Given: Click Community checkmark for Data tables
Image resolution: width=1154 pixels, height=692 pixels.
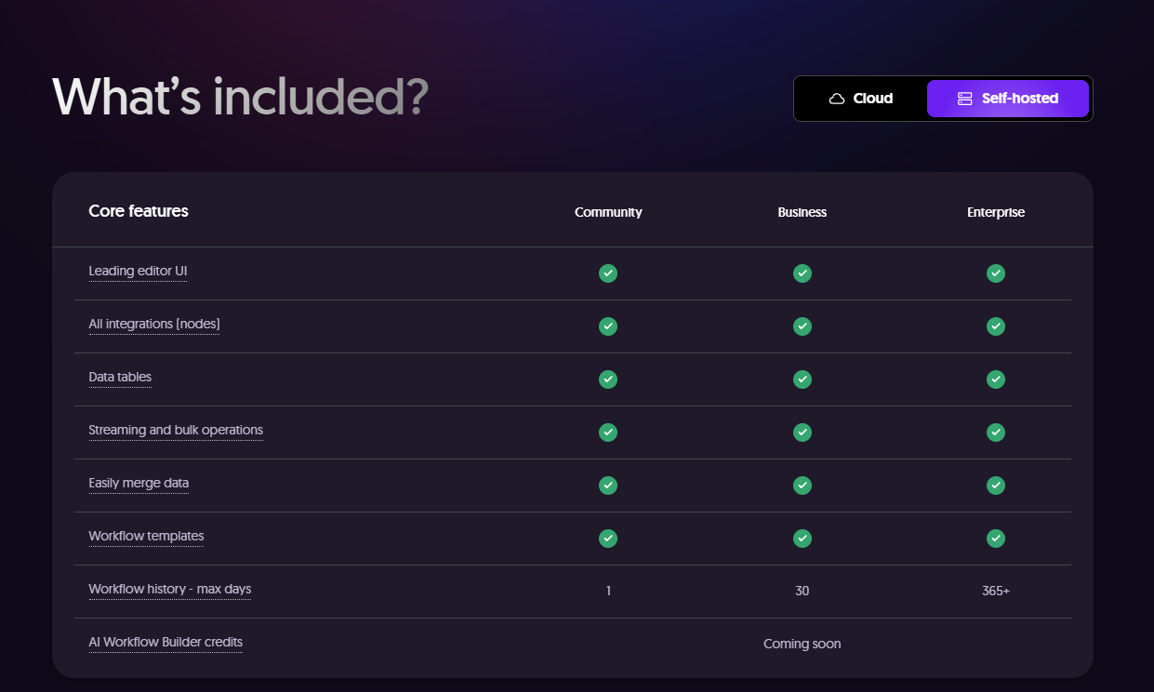Looking at the screenshot, I should (x=608, y=379).
